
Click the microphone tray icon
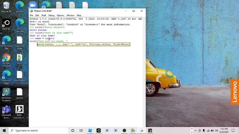click(x=204, y=131)
